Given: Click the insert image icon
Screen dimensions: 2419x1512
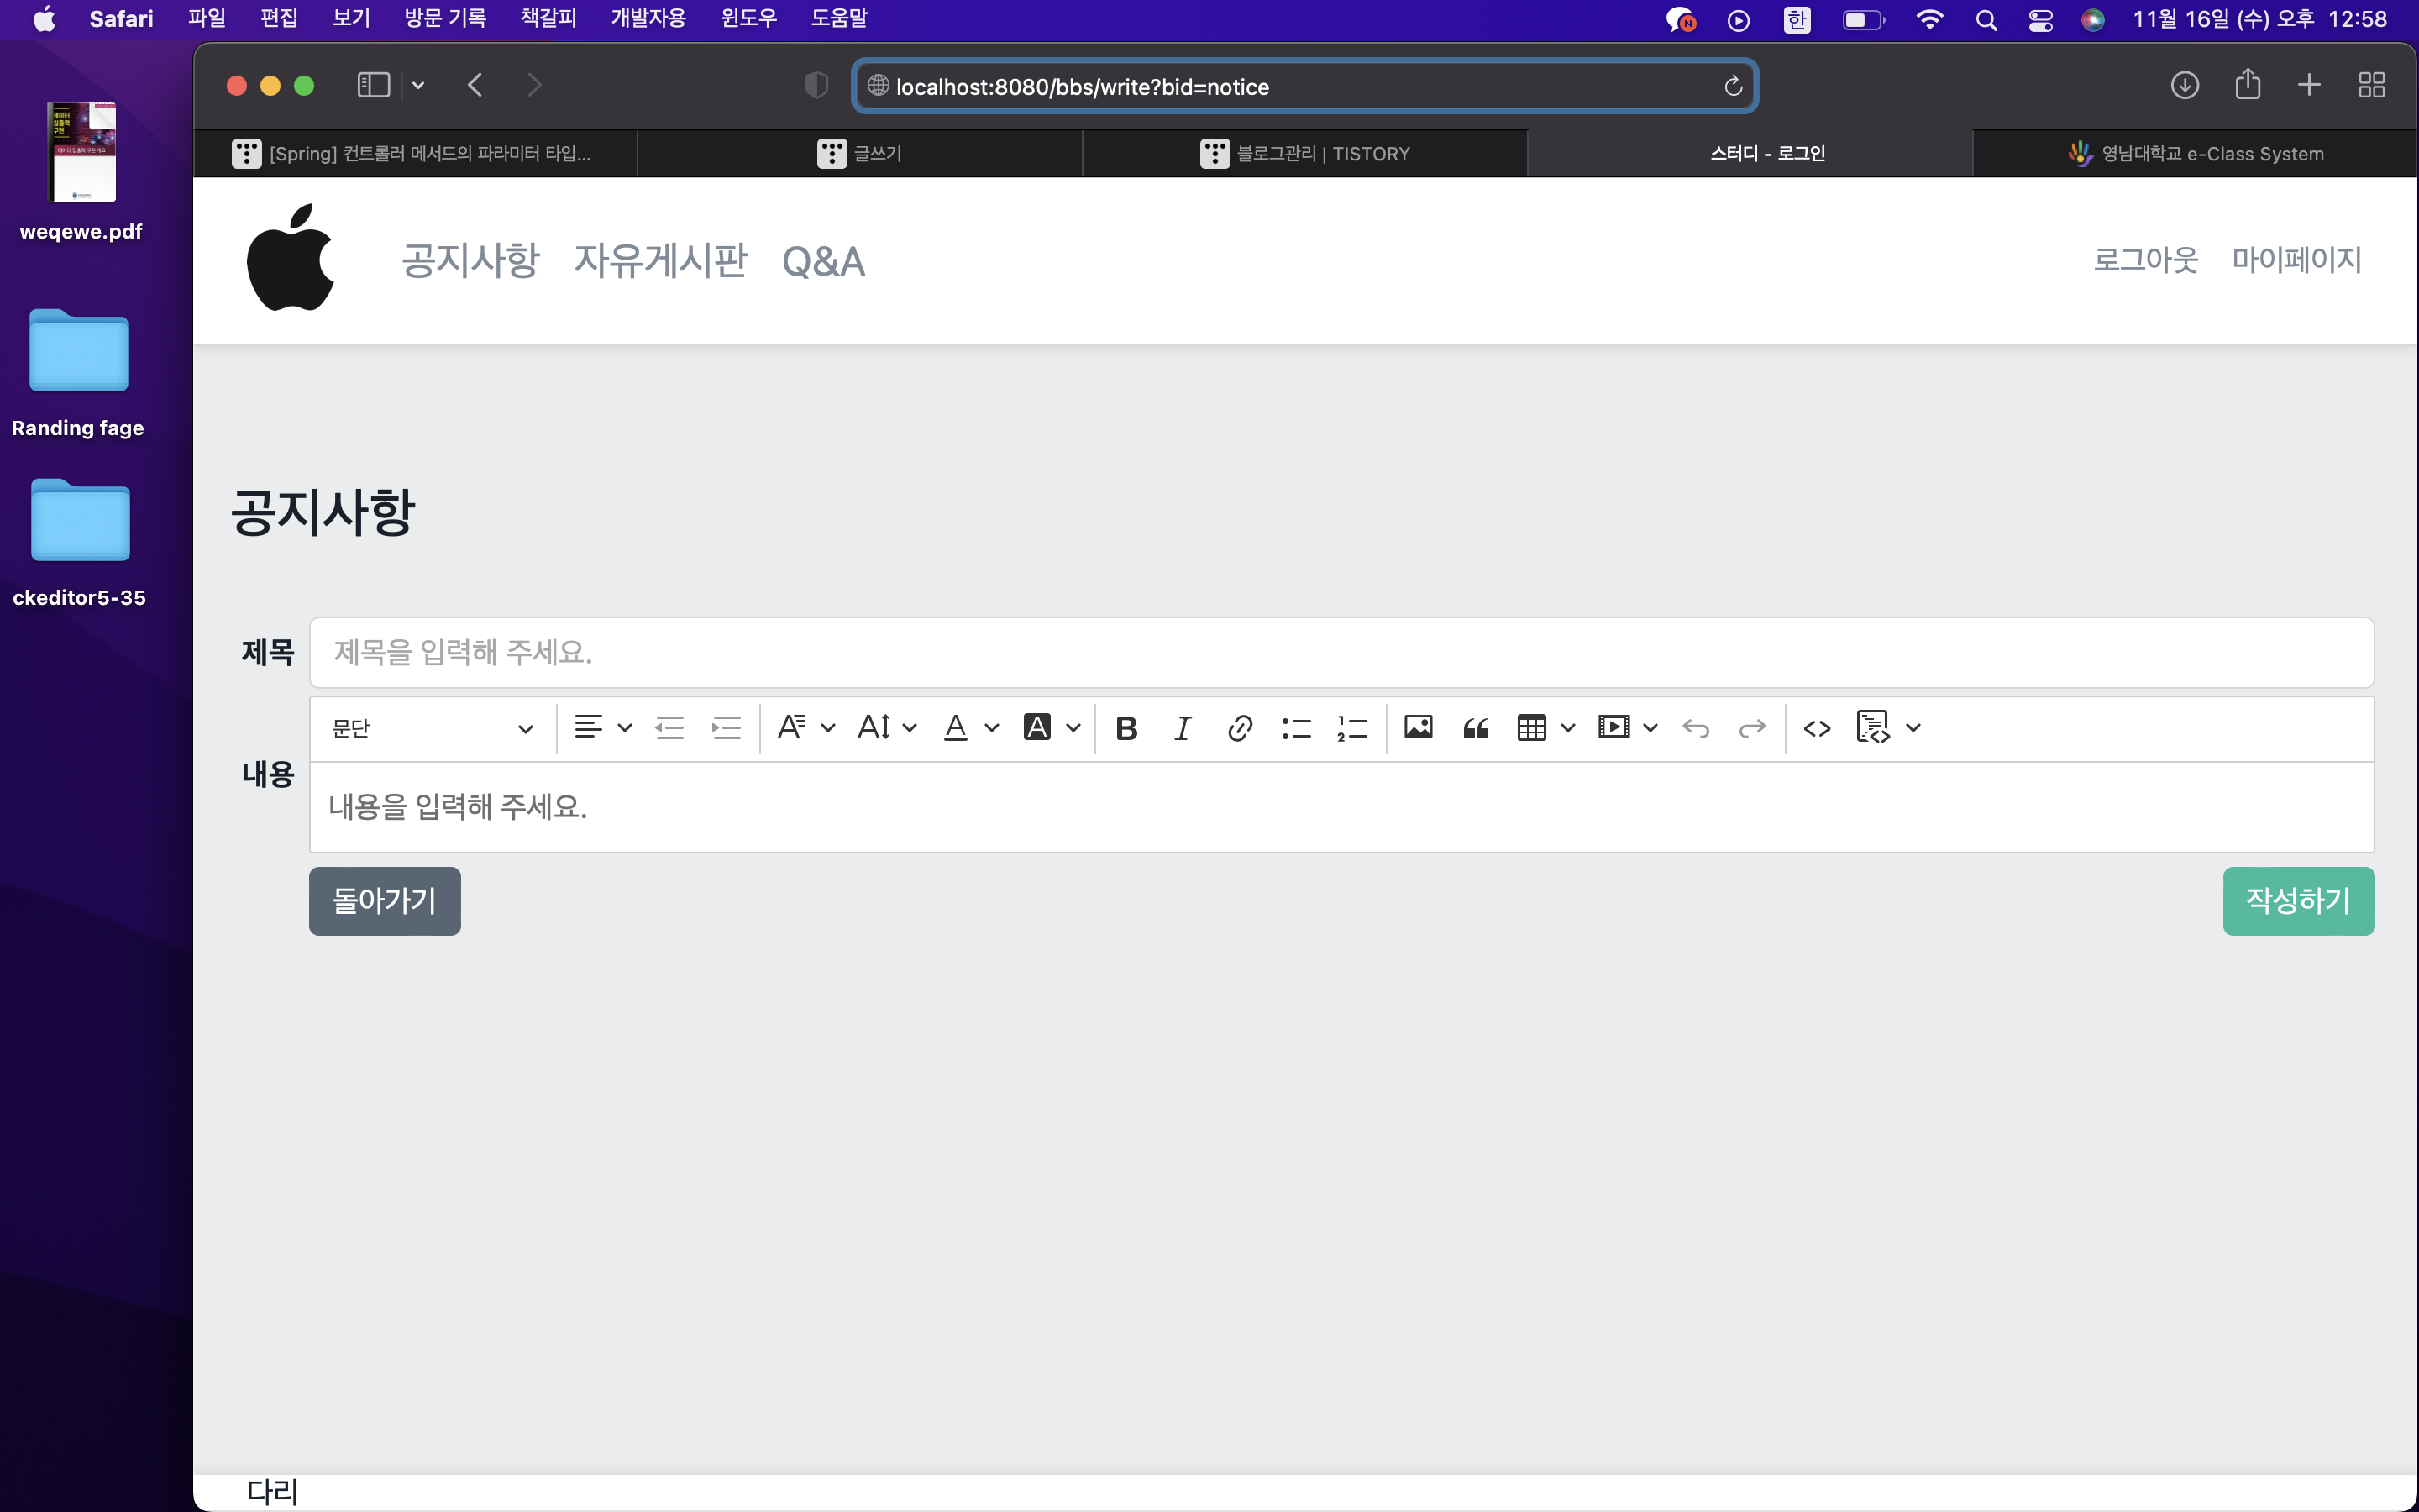Looking at the screenshot, I should (1419, 728).
